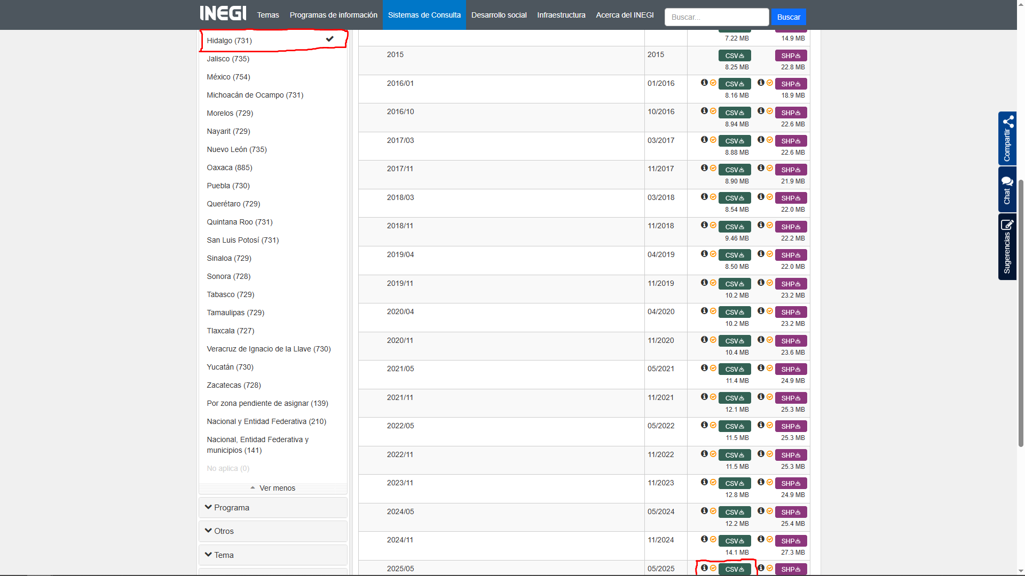This screenshot has height=576, width=1025.
Task: Click info icon beside 2024/11 SHP button
Action: click(761, 539)
